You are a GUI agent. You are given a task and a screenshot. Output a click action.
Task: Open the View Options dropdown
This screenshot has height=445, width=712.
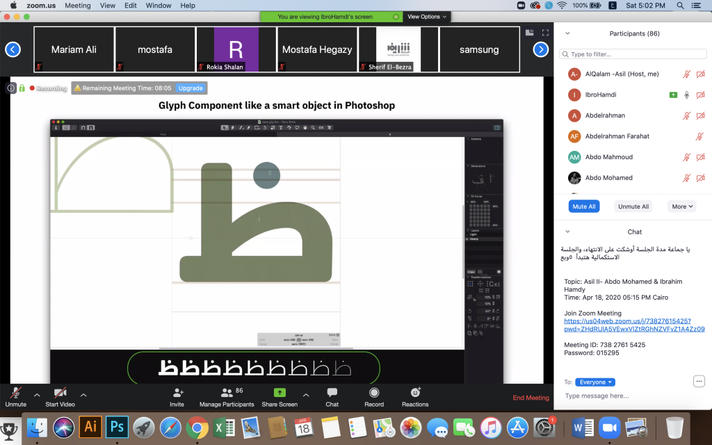tap(427, 17)
